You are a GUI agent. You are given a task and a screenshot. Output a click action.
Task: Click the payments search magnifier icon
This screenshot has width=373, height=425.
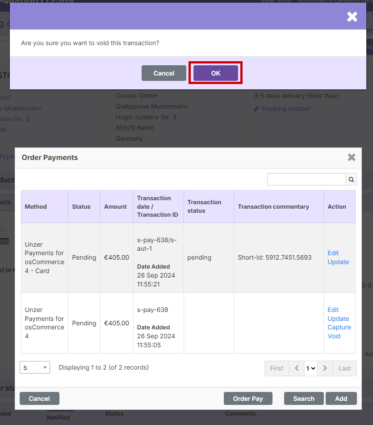point(351,180)
